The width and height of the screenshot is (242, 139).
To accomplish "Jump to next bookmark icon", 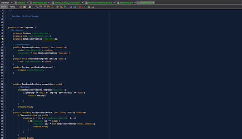I will (61, 7).
